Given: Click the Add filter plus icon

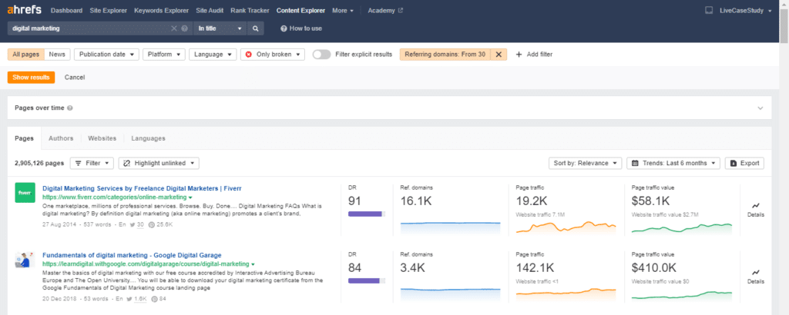Looking at the screenshot, I should coord(519,55).
